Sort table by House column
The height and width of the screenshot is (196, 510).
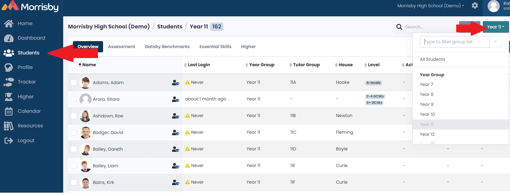tap(344, 65)
